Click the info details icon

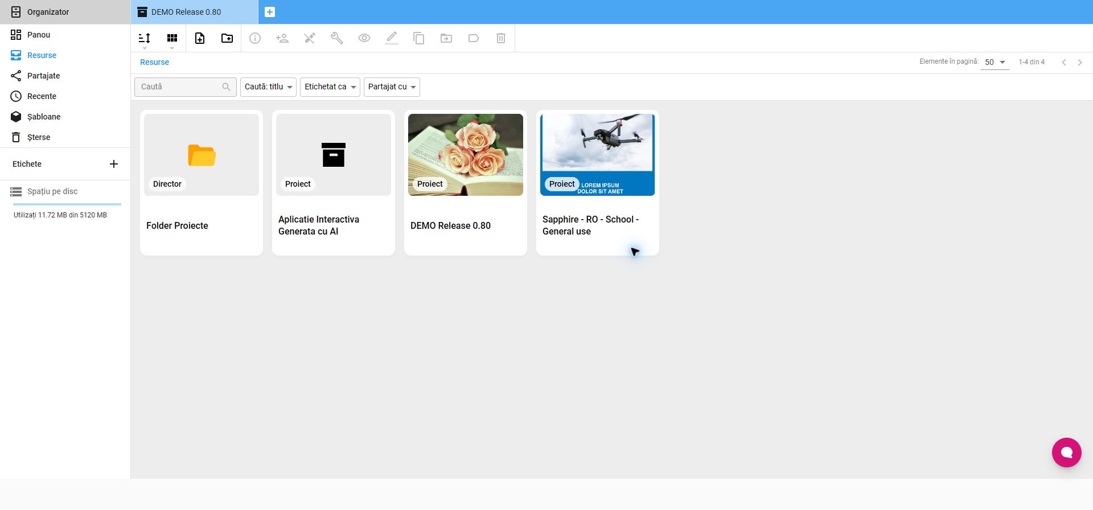click(x=255, y=38)
